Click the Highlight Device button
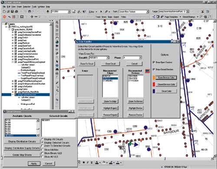 coord(135,108)
